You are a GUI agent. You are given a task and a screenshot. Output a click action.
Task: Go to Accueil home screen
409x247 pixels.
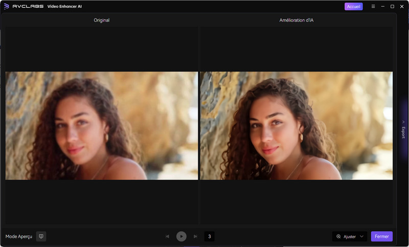pyautogui.click(x=354, y=7)
